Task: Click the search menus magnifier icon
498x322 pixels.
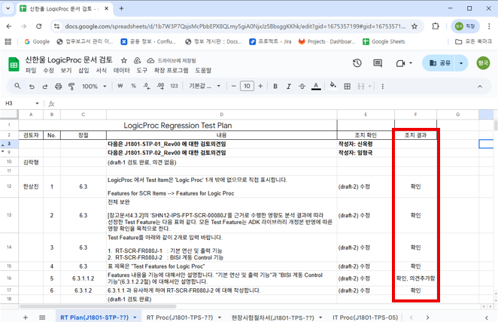Action: tap(17, 87)
